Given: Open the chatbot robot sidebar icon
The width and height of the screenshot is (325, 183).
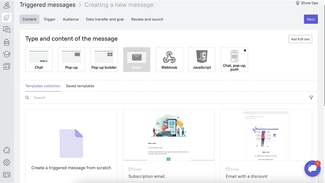Looking at the screenshot, I should pos(7,42).
